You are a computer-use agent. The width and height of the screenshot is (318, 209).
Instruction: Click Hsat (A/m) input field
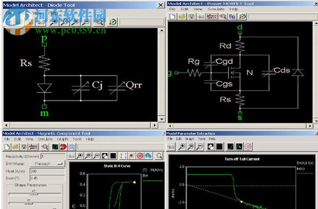[47, 171]
